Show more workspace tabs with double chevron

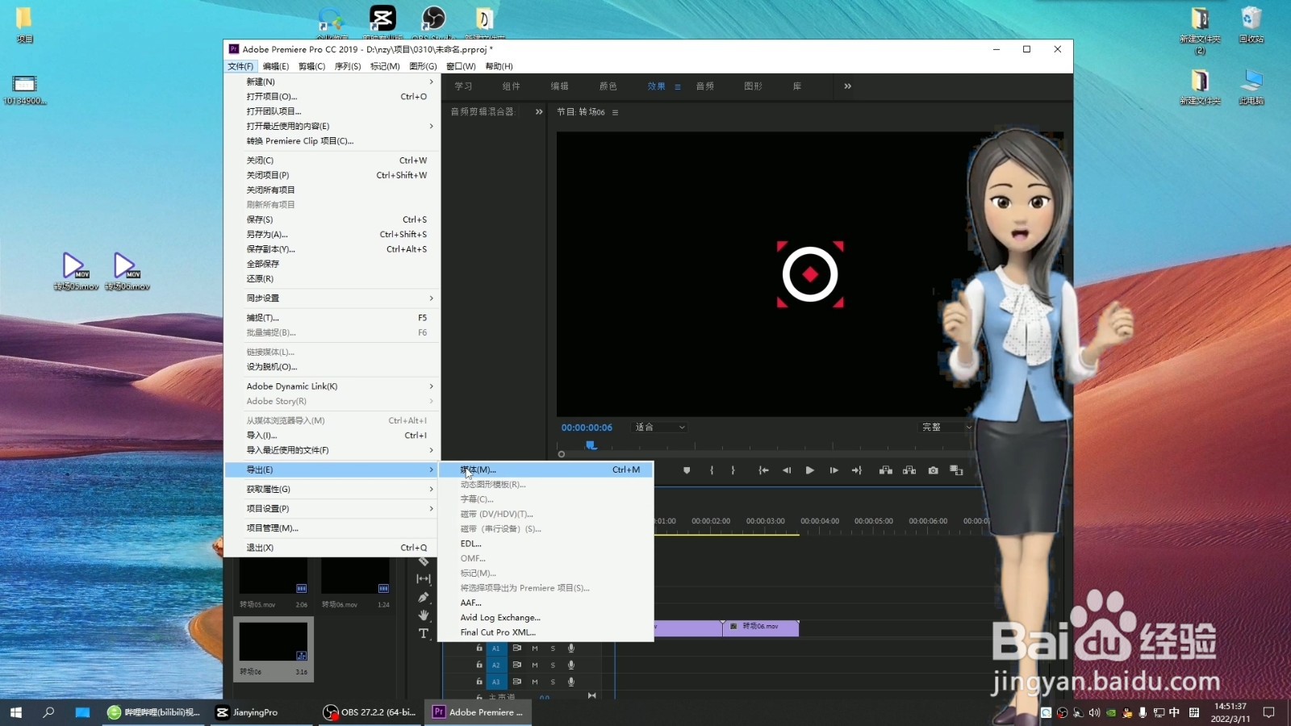[x=847, y=86]
